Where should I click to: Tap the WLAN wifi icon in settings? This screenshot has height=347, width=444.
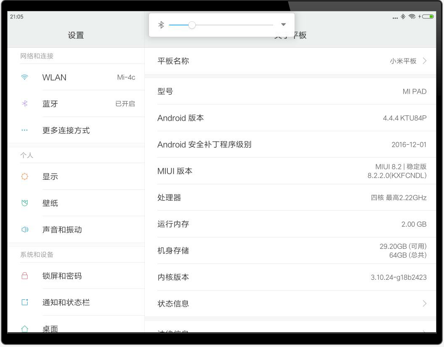click(25, 77)
